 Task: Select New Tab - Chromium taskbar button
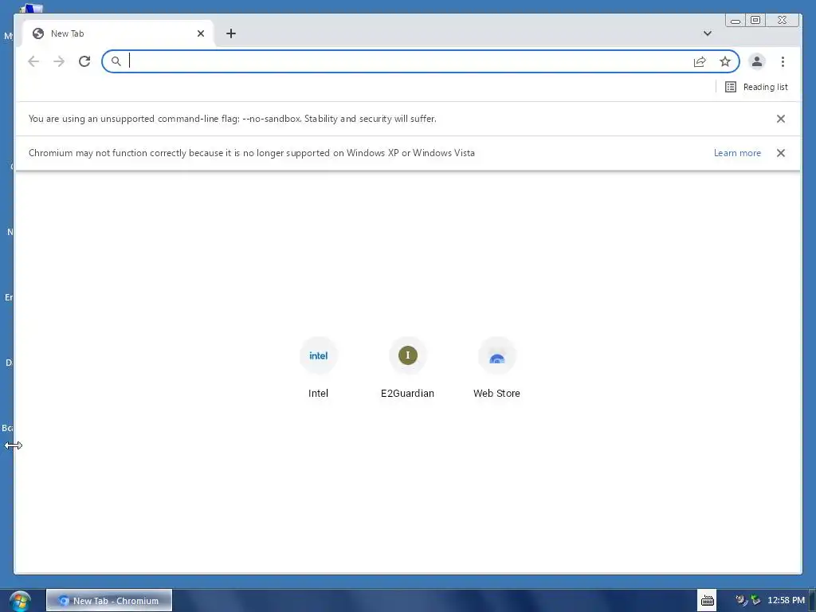point(109,601)
